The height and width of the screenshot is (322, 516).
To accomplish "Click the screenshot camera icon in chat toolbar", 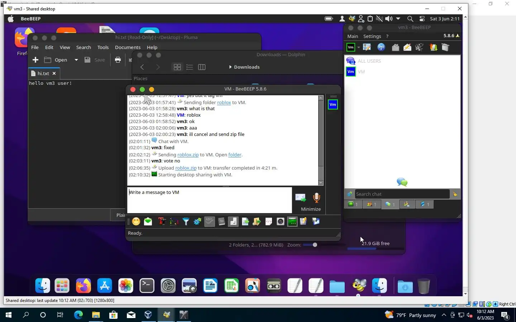I will [x=281, y=221].
